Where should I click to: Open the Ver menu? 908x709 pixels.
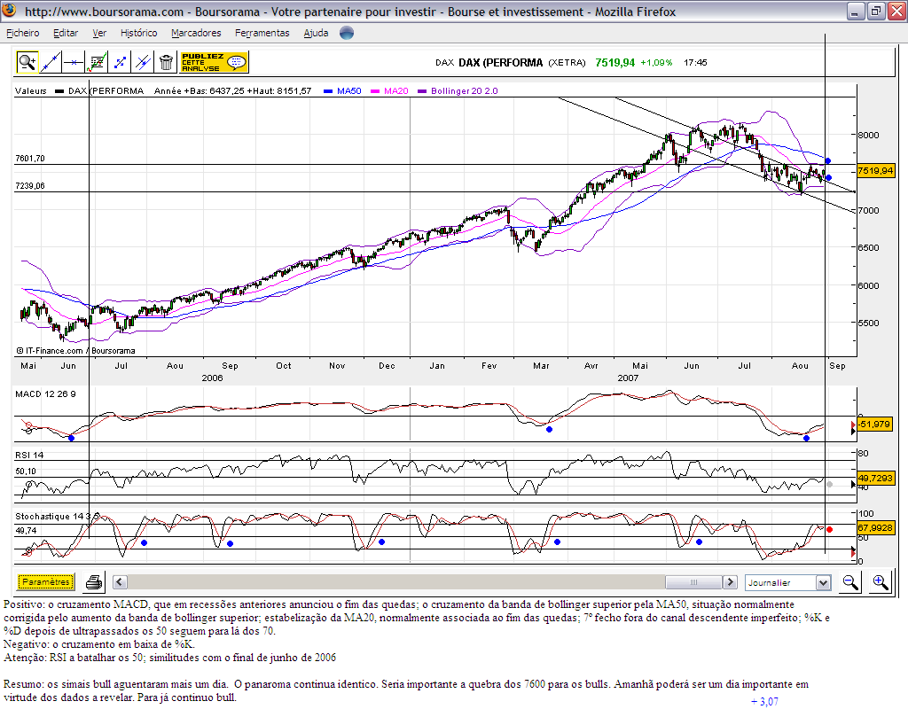[x=99, y=33]
